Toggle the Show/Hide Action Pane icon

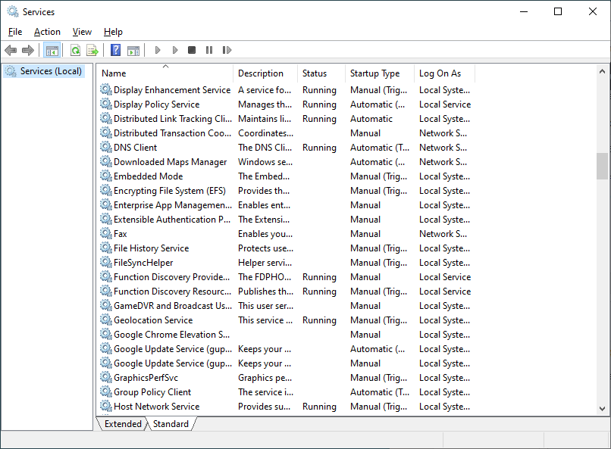tap(133, 50)
